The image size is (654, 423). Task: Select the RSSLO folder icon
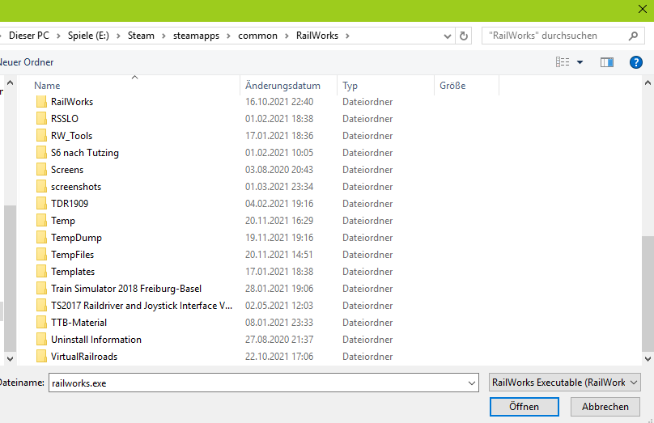41,119
